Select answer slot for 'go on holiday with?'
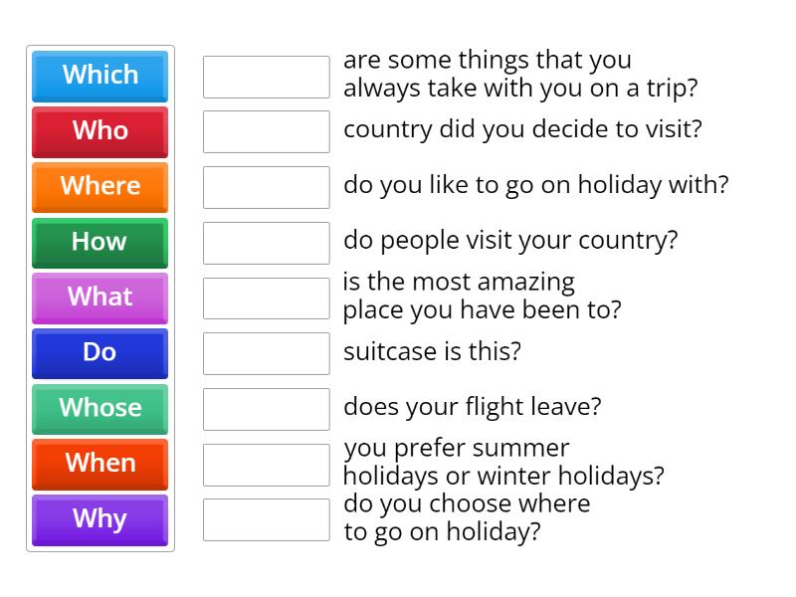This screenshot has width=796, height=597. click(267, 187)
